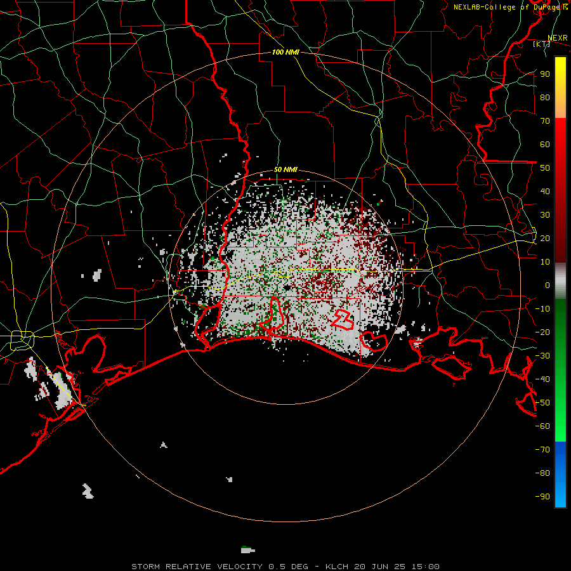Click the -60 value on velocity scale
The height and width of the screenshot is (571, 571).
tap(542, 426)
